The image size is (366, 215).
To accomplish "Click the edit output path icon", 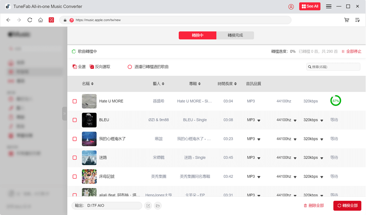I will pos(148,206).
